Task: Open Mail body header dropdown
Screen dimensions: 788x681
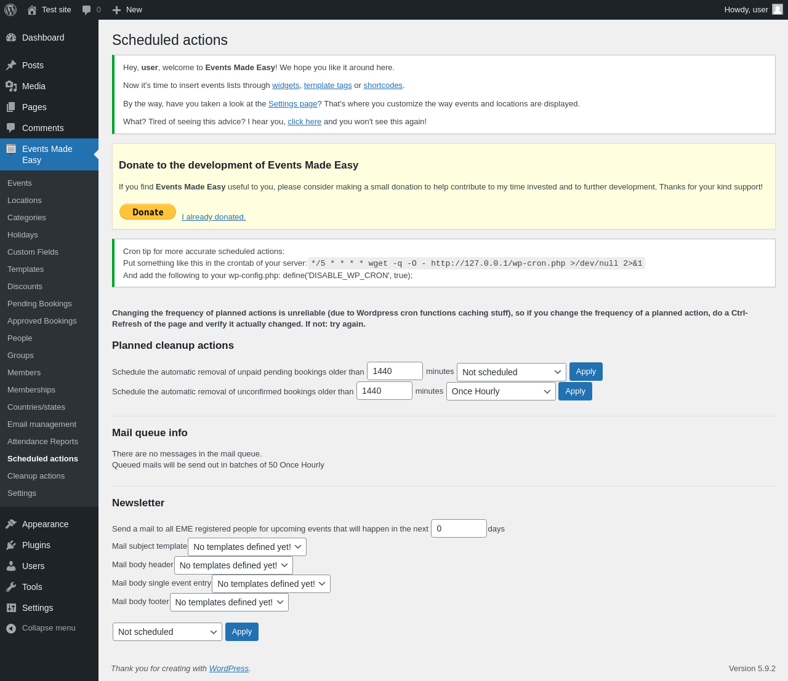Action: click(233, 565)
